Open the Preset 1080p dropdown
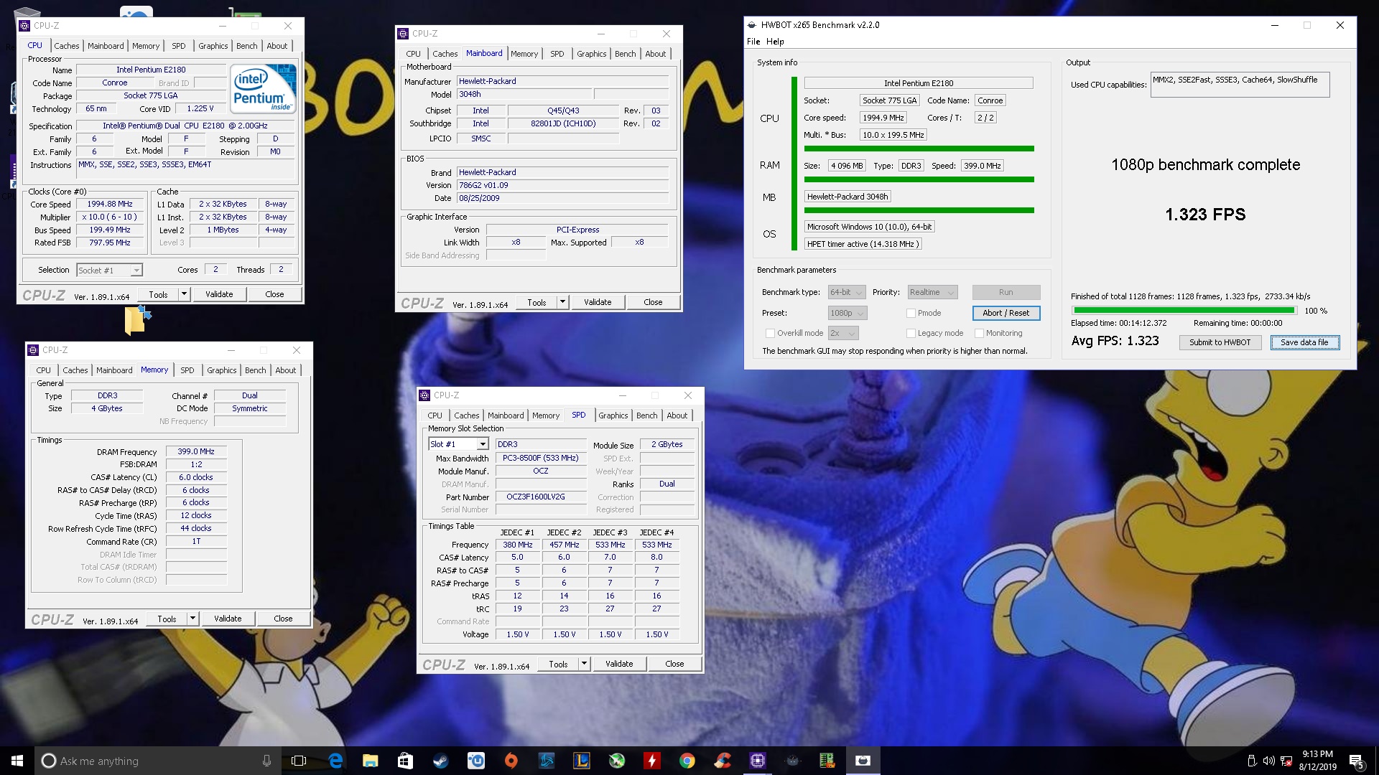The height and width of the screenshot is (775, 1379). (848, 313)
